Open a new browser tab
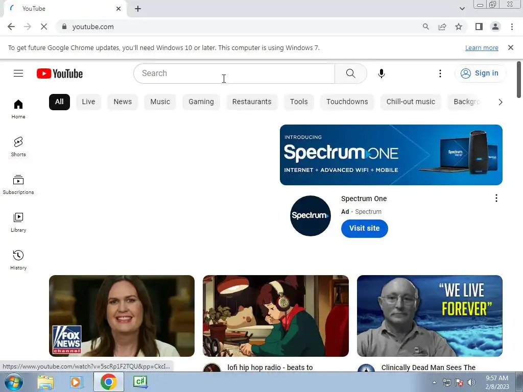The image size is (523, 392). [x=138, y=9]
